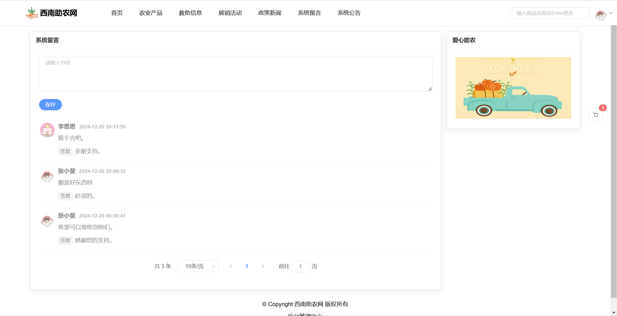Image resolution: width=617 pixels, height=316 pixels.
Task: Open the 农业产品 menu item
Action: [151, 13]
